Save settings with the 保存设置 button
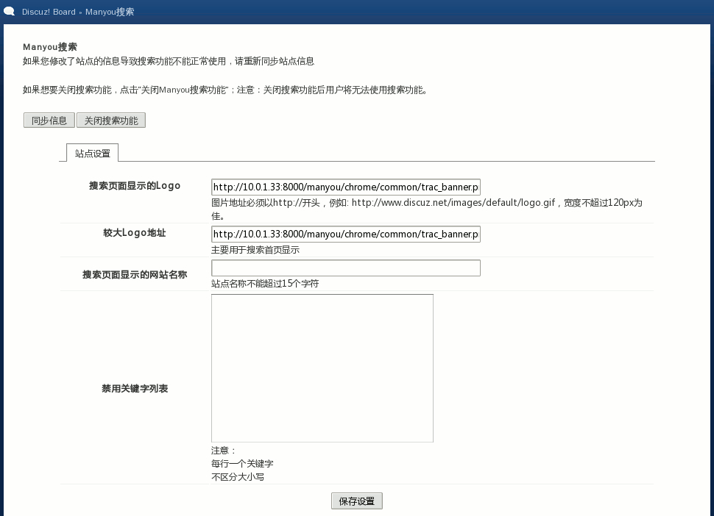714x516 pixels. tap(356, 501)
